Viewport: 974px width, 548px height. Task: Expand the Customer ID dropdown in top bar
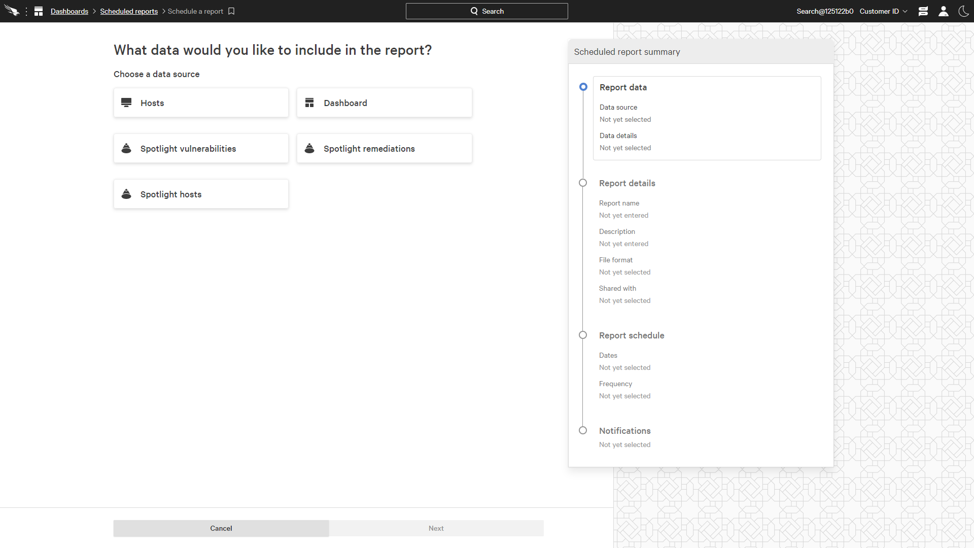pyautogui.click(x=884, y=11)
